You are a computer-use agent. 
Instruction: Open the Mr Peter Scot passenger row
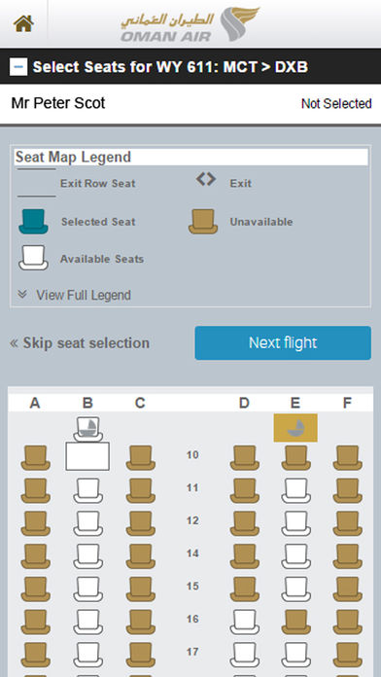(190, 104)
